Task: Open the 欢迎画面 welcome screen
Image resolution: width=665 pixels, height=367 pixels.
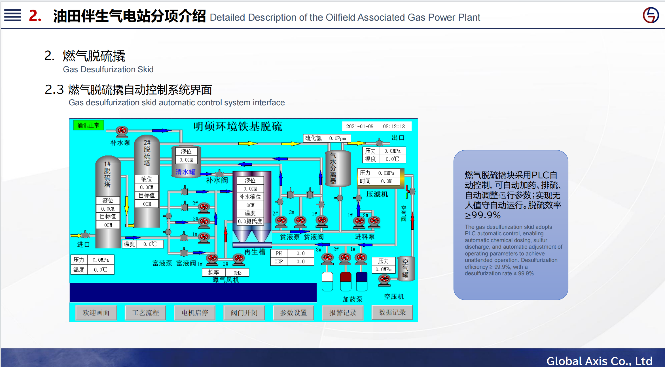Action: coord(96,313)
